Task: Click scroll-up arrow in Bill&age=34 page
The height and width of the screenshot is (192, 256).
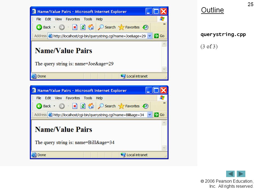Action: click(x=164, y=123)
